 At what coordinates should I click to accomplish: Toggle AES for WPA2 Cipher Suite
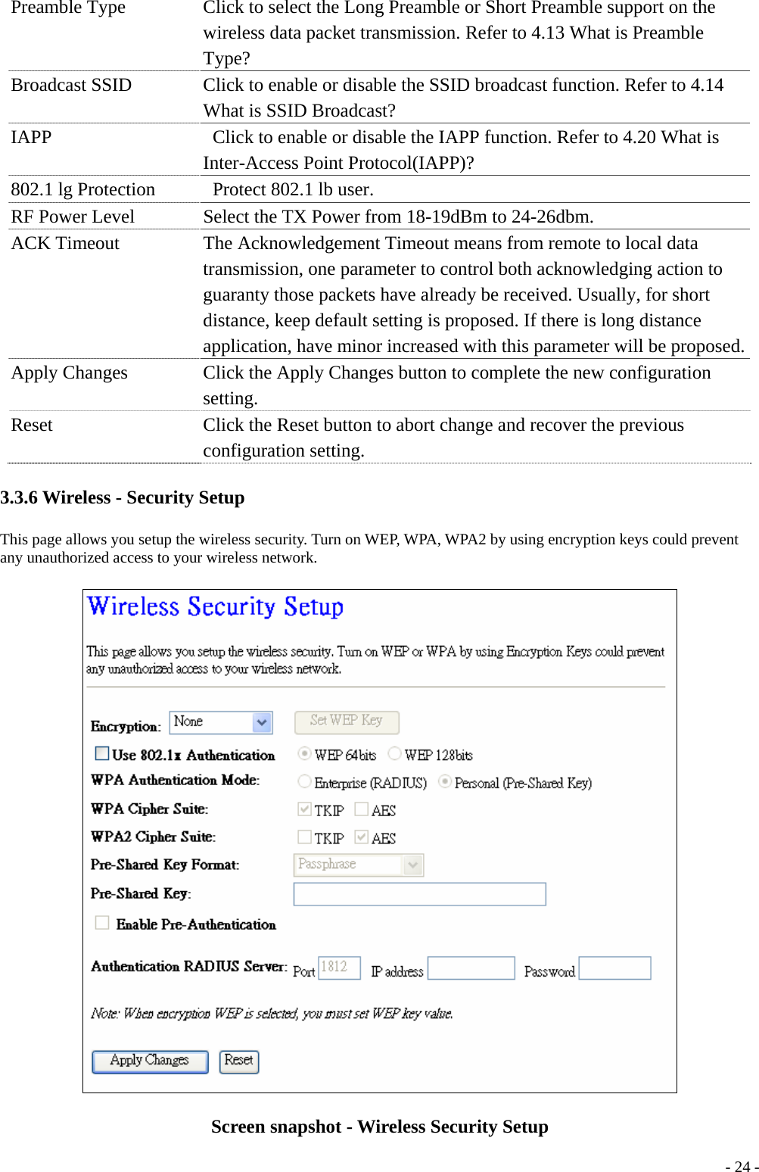(362, 837)
